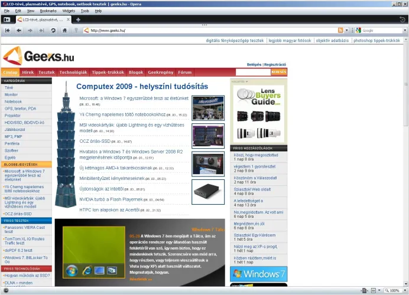
Task: Click the Opera Unite status bar icon
Action: 6,290
